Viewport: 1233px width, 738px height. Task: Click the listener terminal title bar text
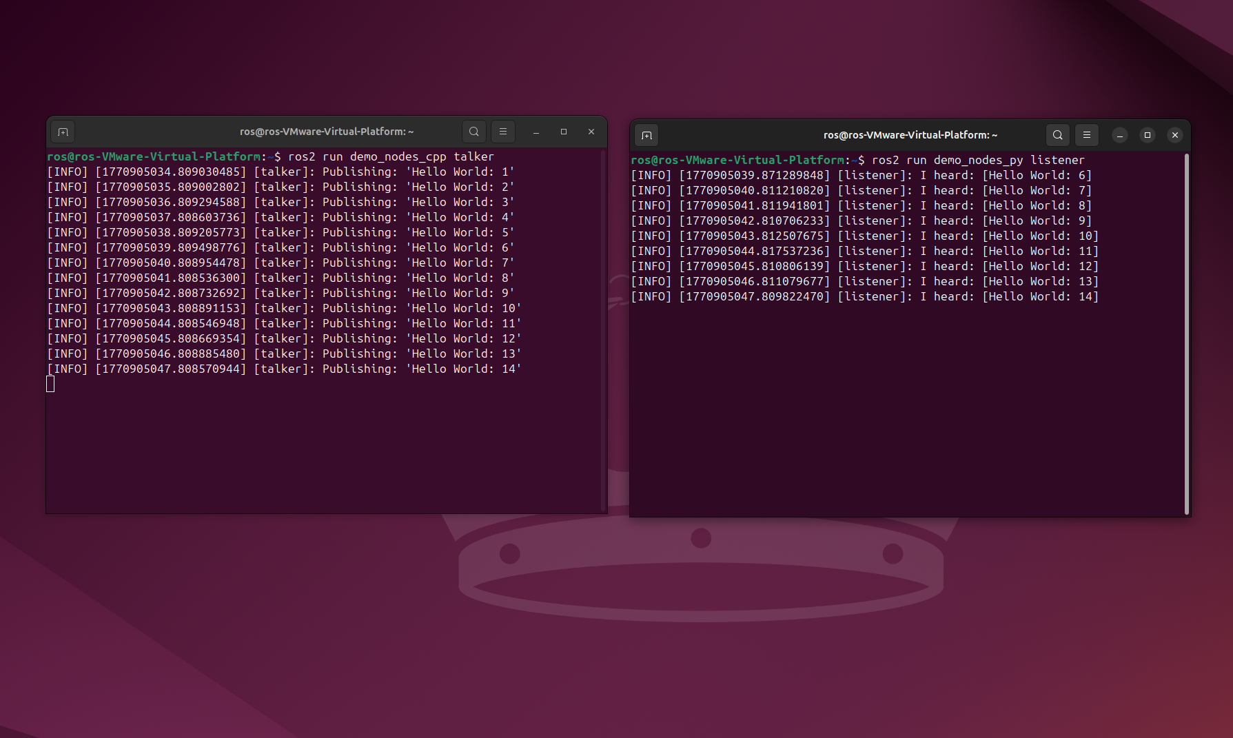click(x=910, y=135)
